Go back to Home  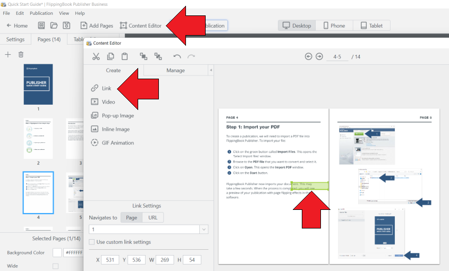tap(17, 26)
